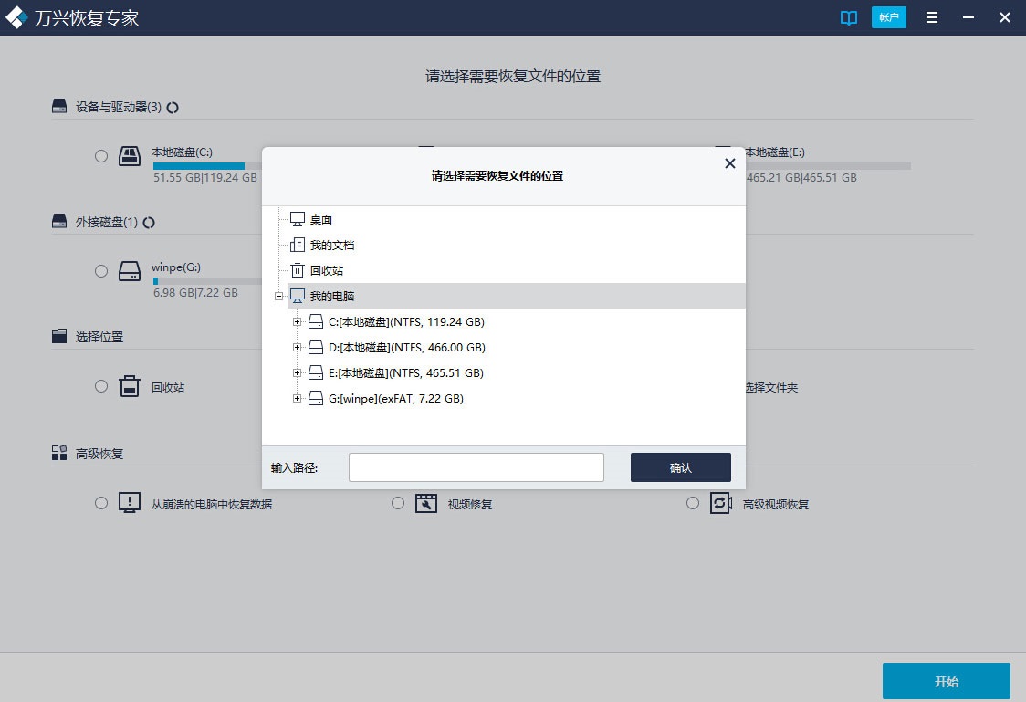This screenshot has width=1026, height=702.
Task: Click the 视频修复 video repair icon
Action: click(426, 504)
